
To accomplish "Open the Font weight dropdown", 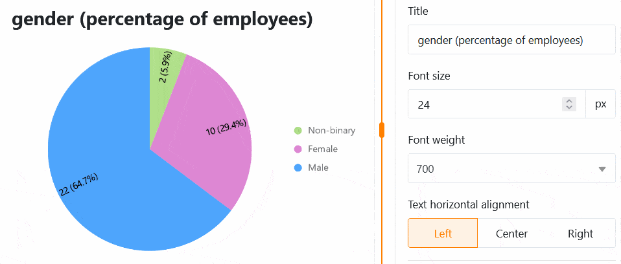I will click(x=511, y=169).
